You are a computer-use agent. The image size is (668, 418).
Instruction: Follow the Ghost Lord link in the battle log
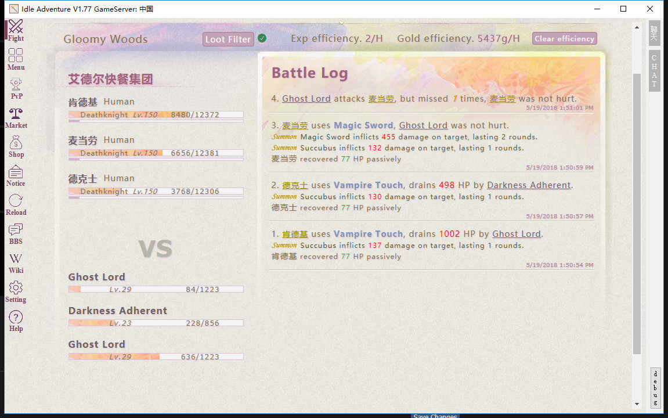[x=306, y=98]
